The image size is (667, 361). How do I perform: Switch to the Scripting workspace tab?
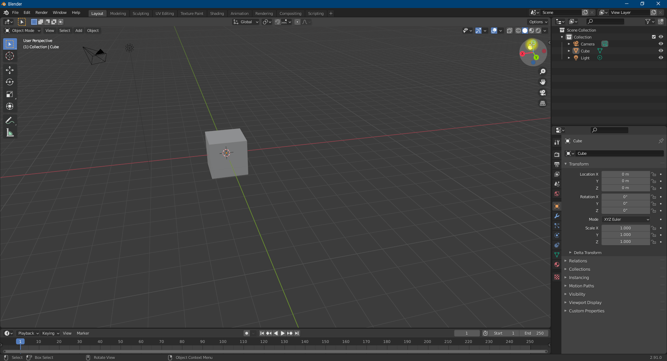[315, 14]
